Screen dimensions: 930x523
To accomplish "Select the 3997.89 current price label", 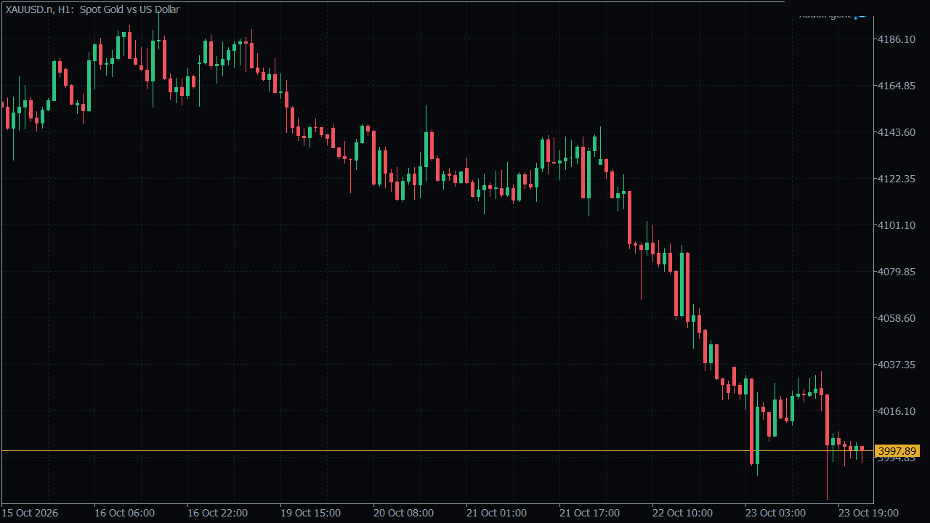I will [x=897, y=451].
